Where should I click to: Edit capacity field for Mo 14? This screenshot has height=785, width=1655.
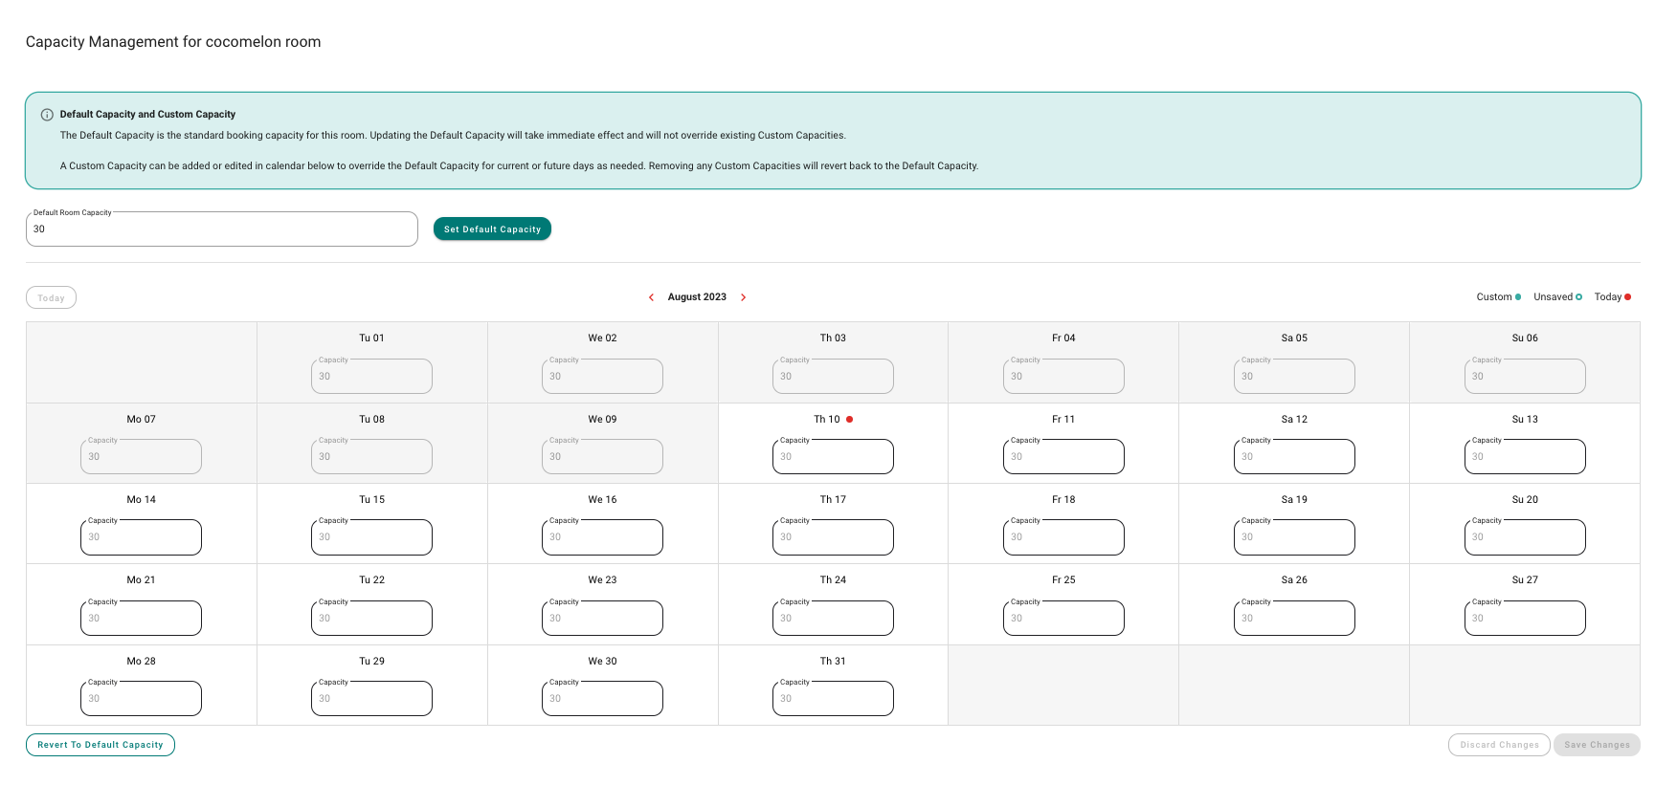click(141, 537)
